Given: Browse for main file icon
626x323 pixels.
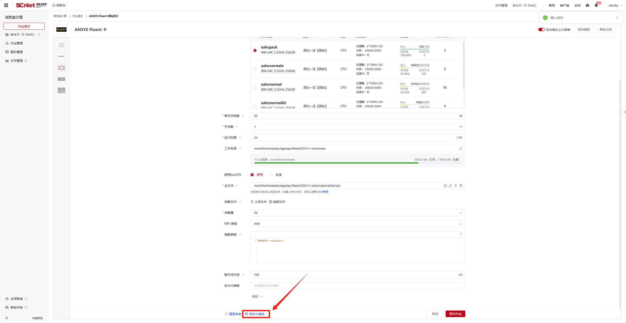Looking at the screenshot, I should click(461, 186).
